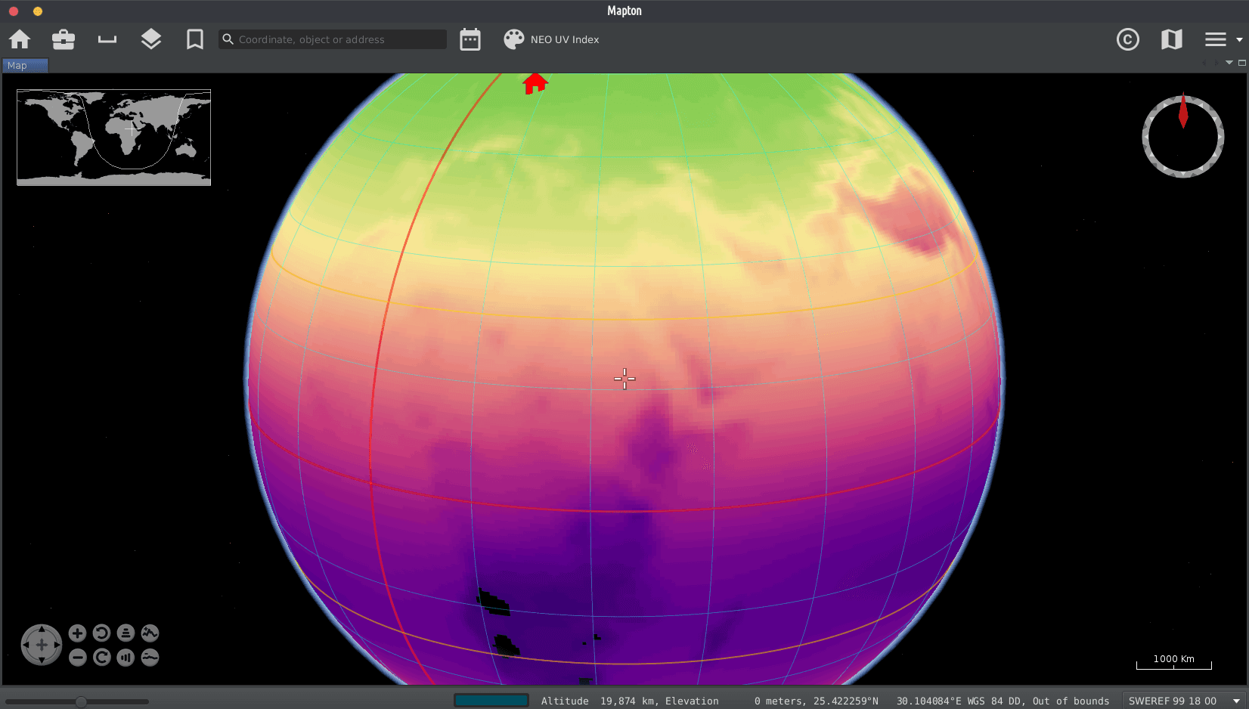Zoom in with the plus control
The image size is (1249, 709).
click(x=77, y=633)
